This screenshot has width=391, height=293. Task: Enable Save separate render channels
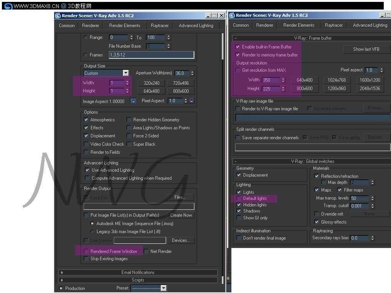[x=238, y=137]
